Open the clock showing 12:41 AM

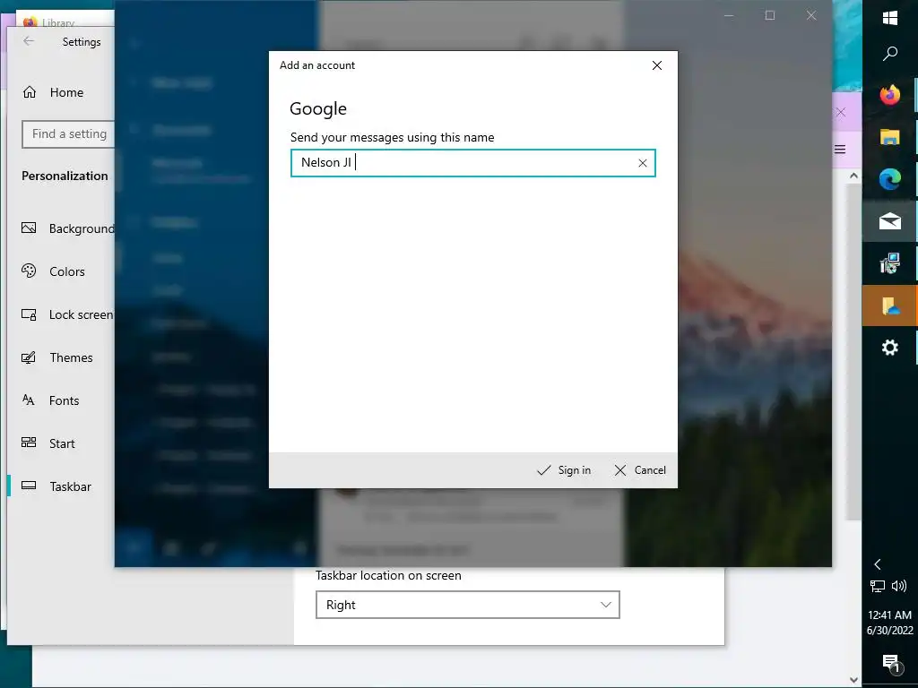tap(890, 623)
